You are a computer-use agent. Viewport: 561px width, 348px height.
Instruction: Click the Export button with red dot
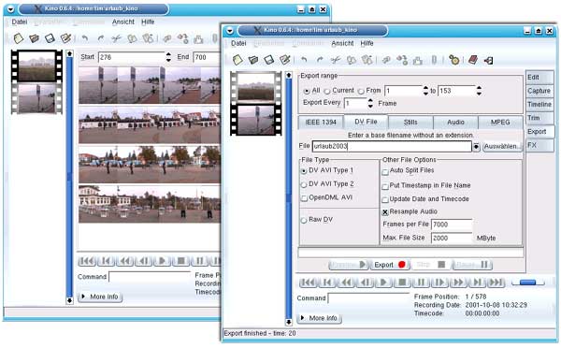coord(390,265)
